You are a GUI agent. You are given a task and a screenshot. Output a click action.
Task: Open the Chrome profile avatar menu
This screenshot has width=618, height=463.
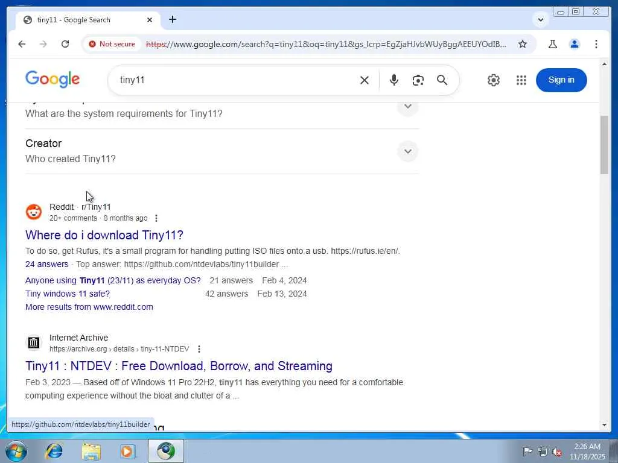click(575, 44)
